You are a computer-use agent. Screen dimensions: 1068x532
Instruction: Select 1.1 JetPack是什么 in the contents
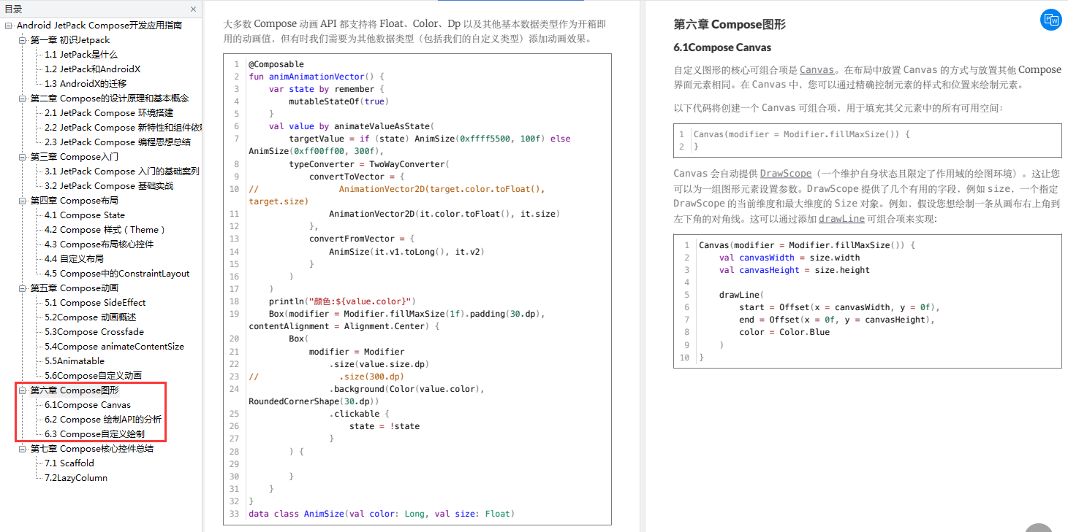click(x=81, y=55)
